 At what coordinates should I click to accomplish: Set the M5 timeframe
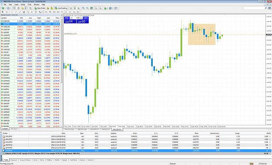(x=50, y=12)
